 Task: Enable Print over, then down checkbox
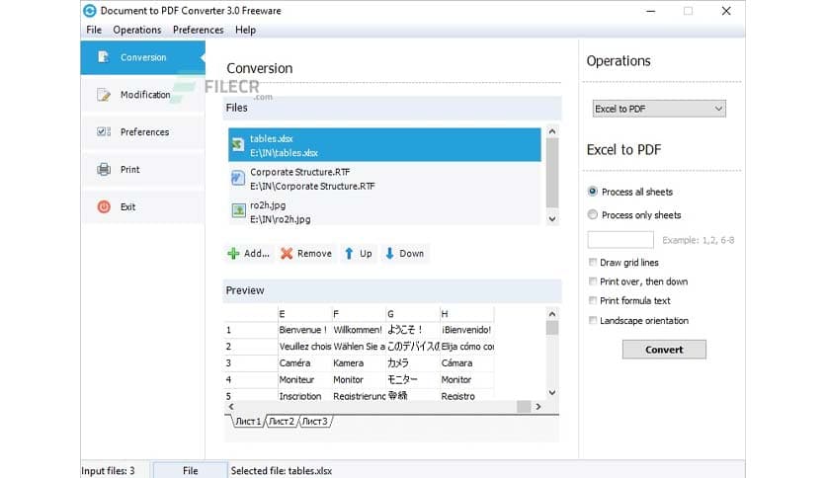593,281
